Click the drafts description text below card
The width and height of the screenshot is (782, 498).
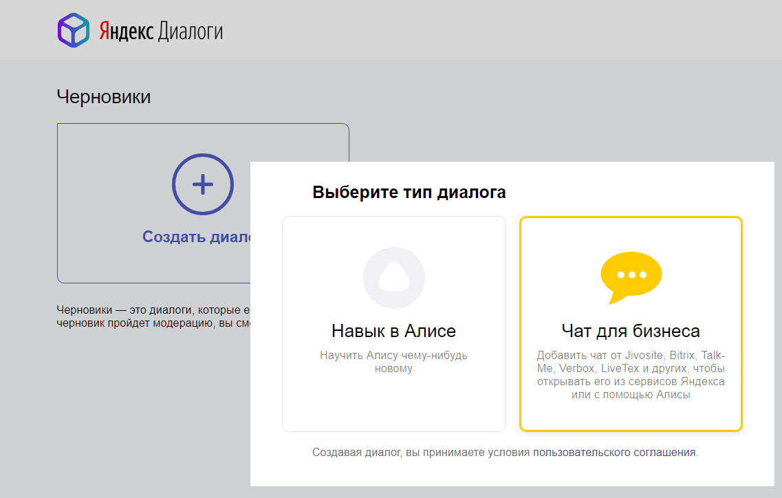[x=151, y=316]
